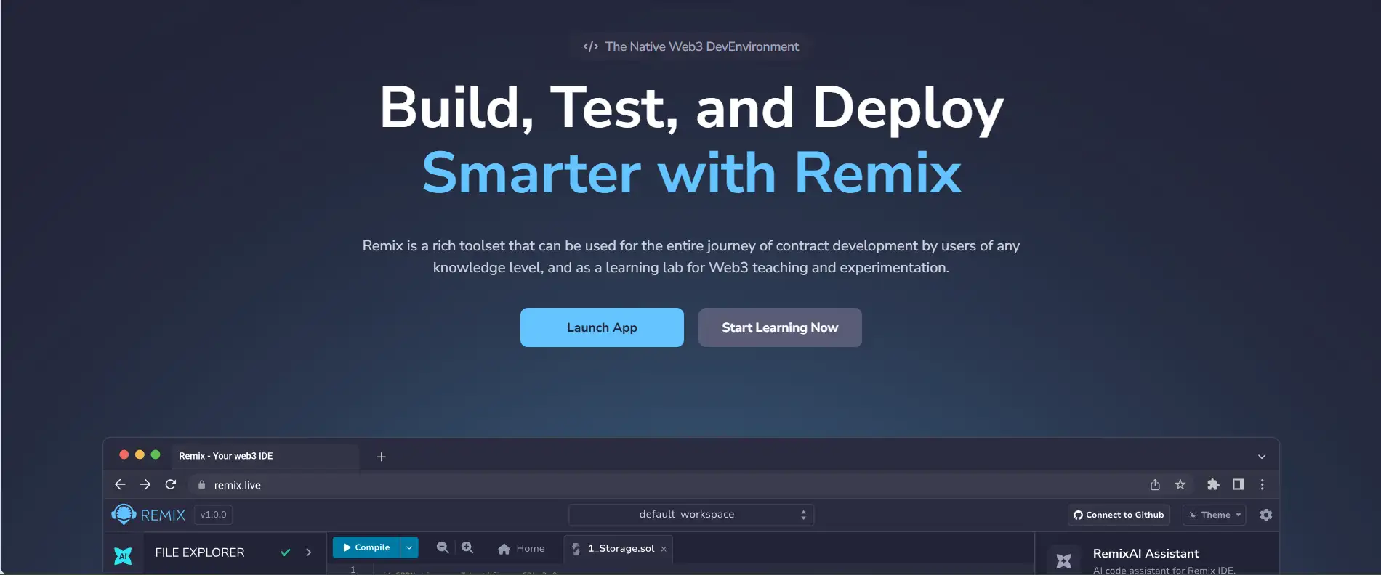Image resolution: width=1381 pixels, height=575 pixels.
Task: Expand File Explorer with the chevron arrow
Action: 309,552
